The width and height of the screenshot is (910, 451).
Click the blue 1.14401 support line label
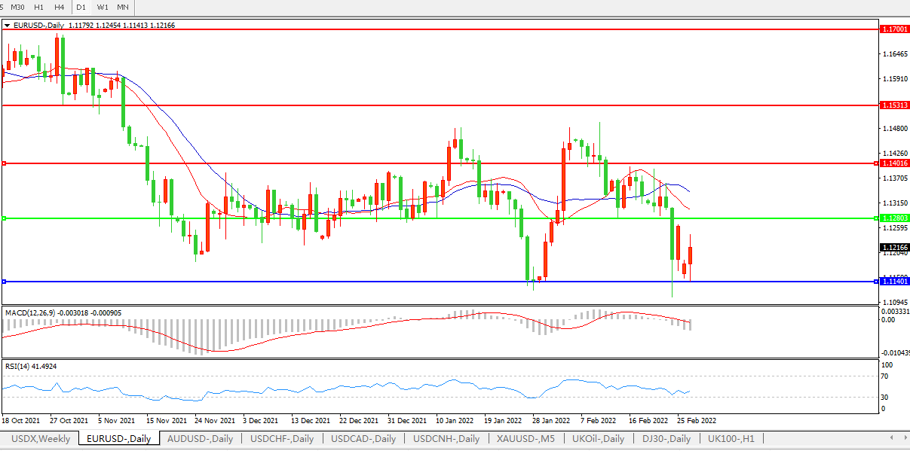pyautogui.click(x=894, y=281)
